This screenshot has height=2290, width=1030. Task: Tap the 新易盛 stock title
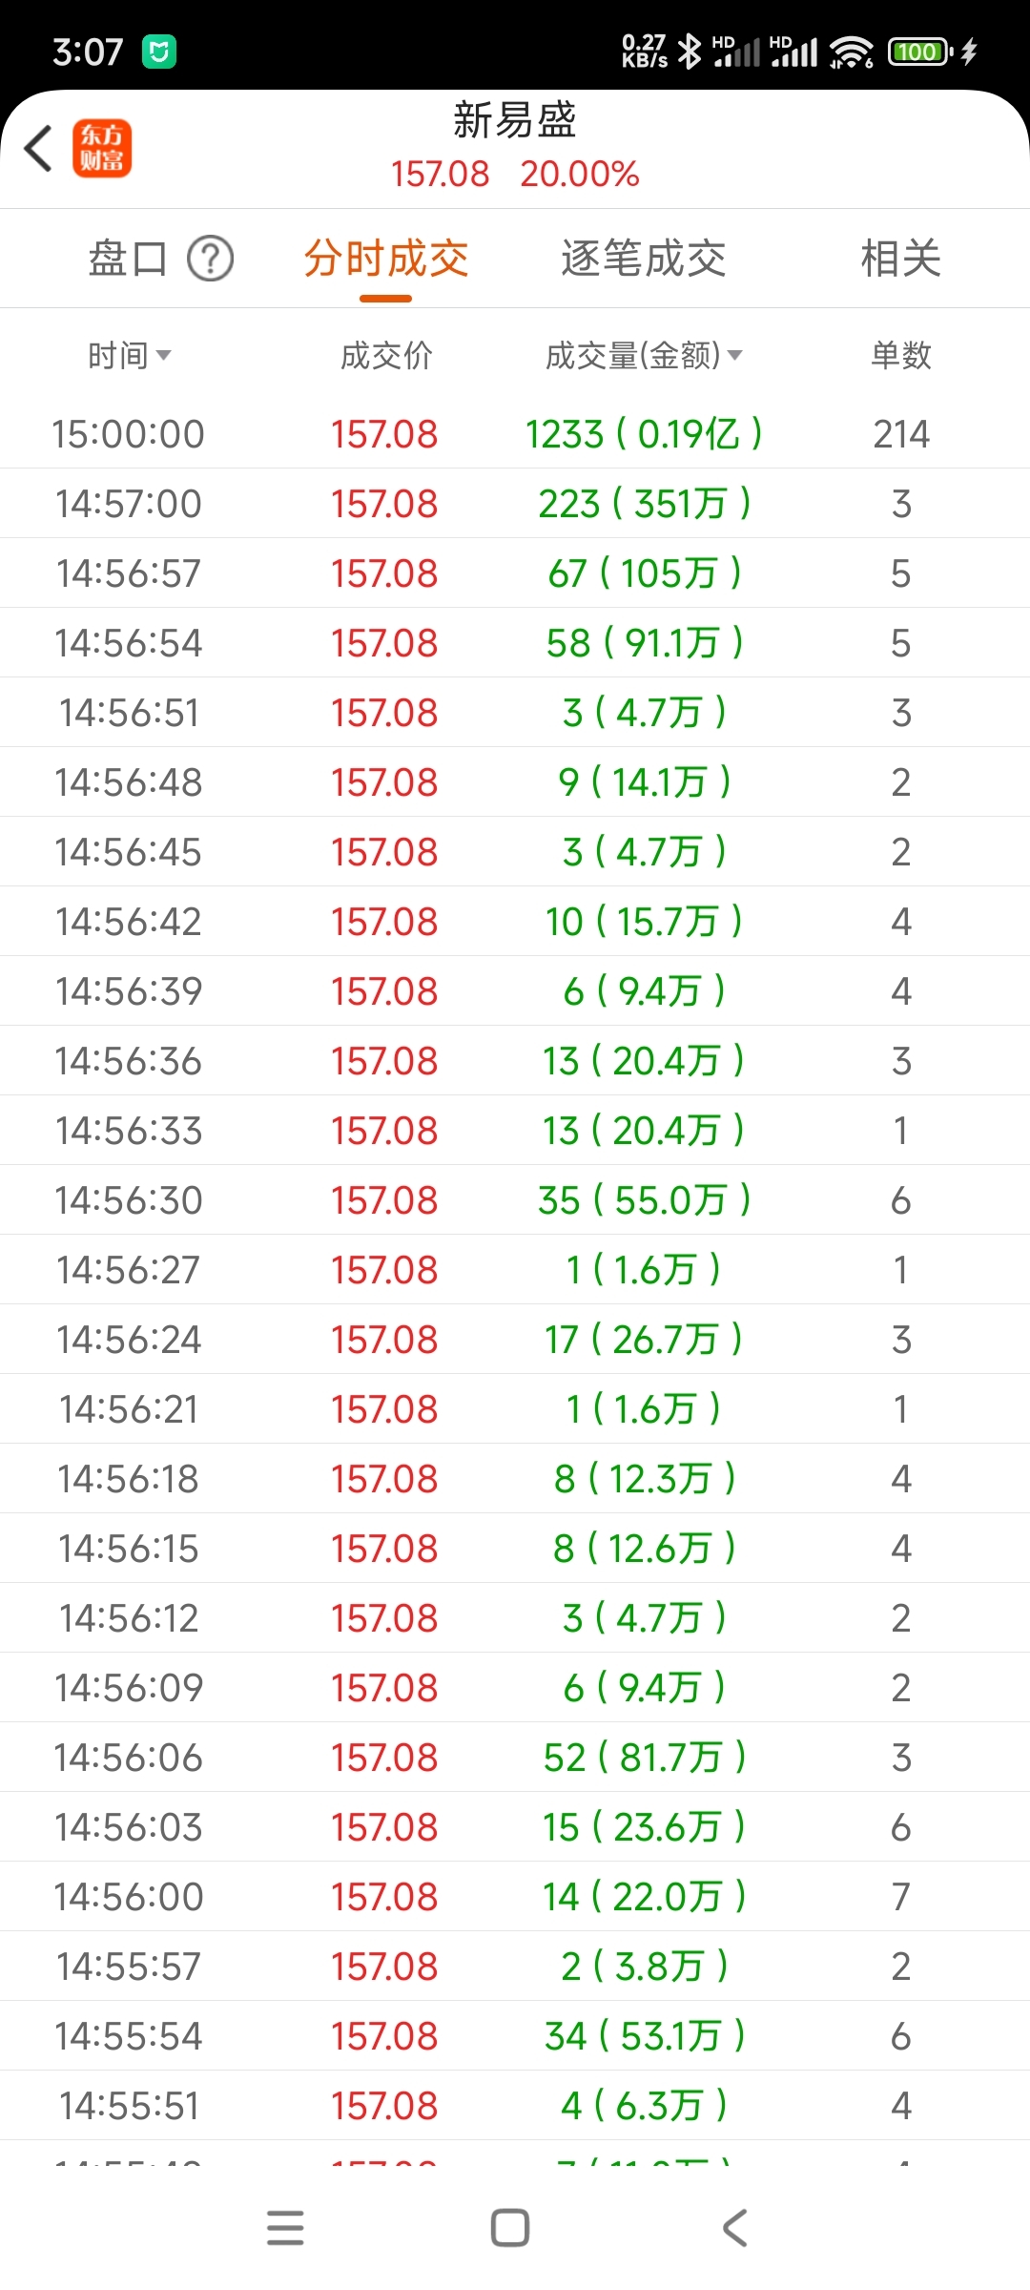(515, 120)
